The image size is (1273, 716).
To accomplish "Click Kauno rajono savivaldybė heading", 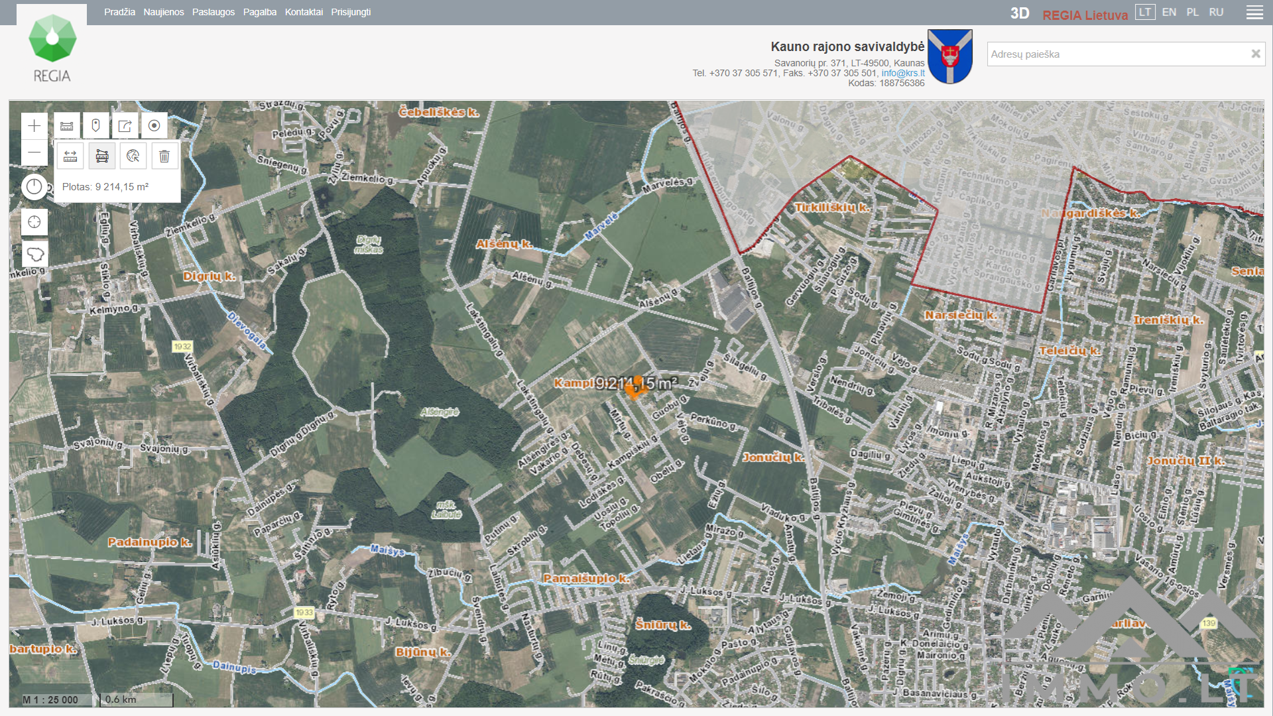I will coord(847,46).
